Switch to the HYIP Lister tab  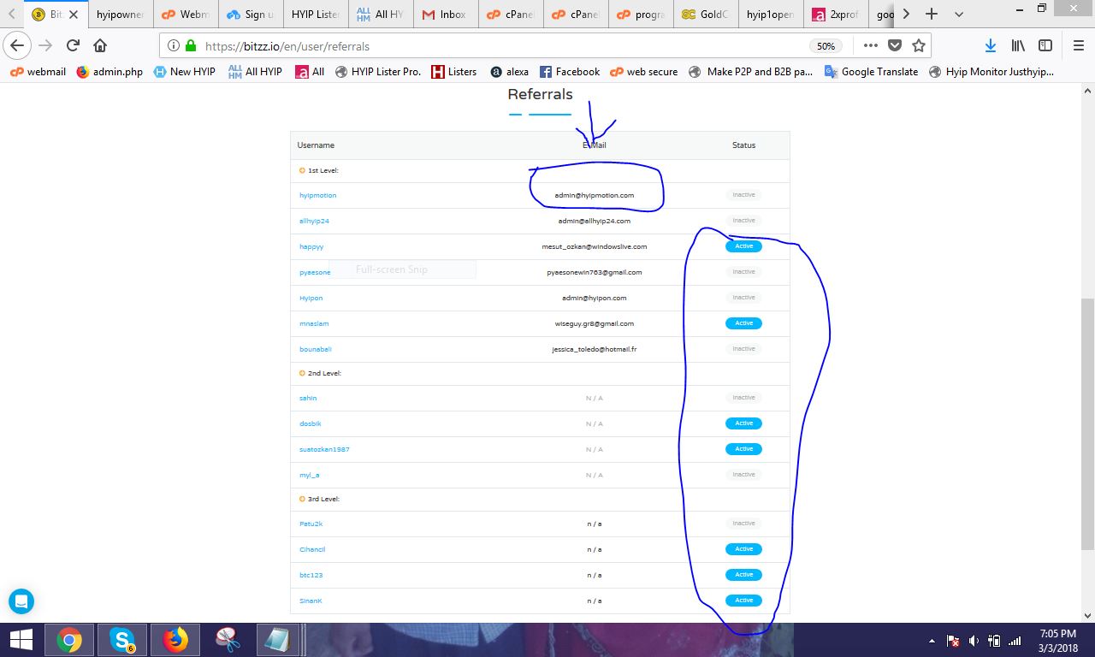coord(316,15)
